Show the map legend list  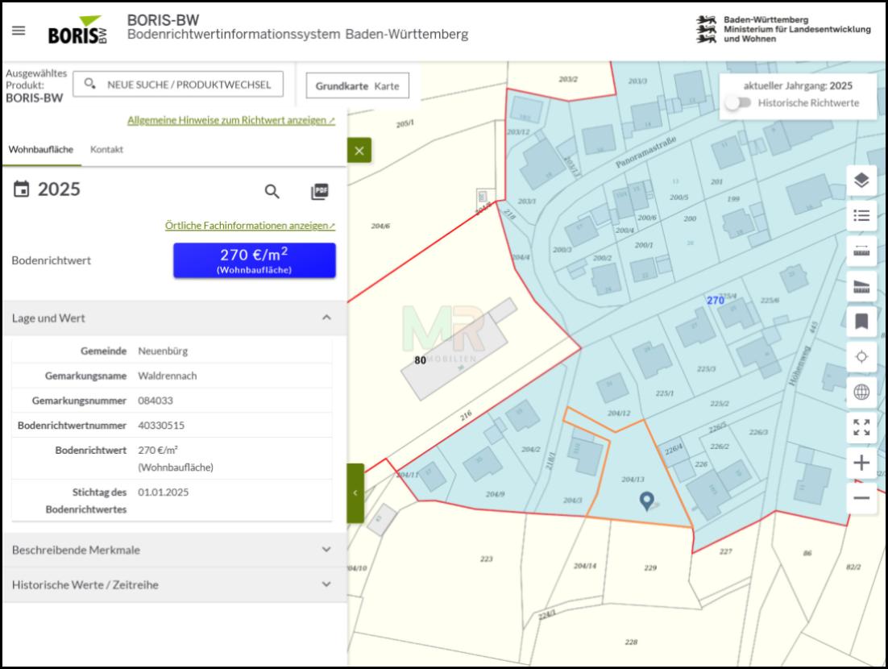[861, 216]
